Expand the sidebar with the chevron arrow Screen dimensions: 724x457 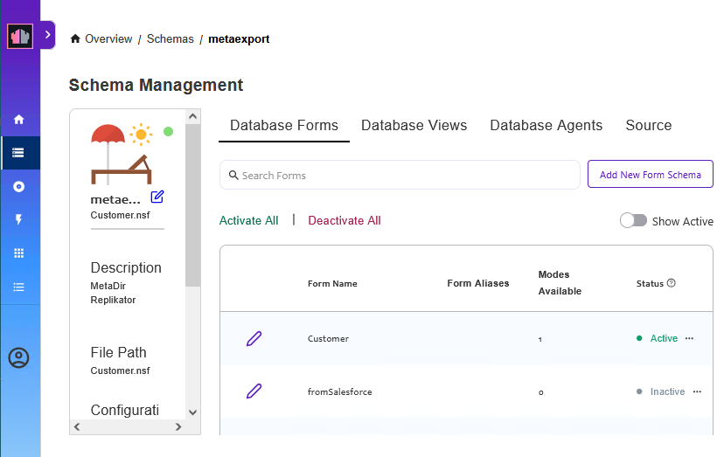click(x=48, y=35)
